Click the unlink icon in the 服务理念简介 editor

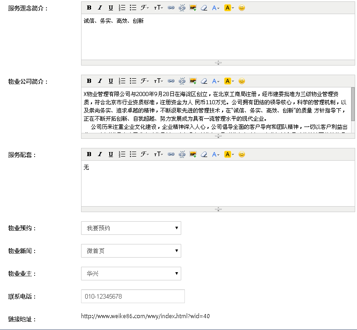pos(182,8)
